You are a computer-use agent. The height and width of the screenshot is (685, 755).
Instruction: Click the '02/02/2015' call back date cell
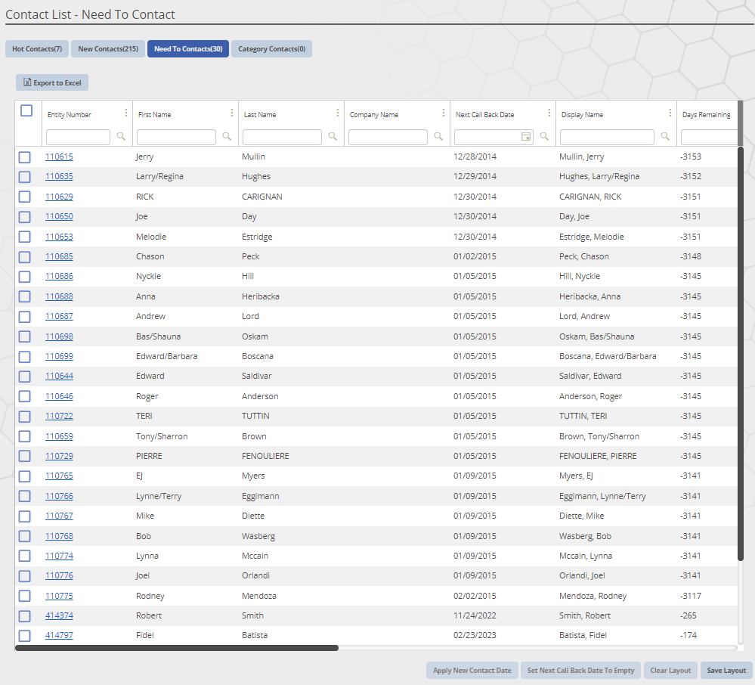pyautogui.click(x=475, y=596)
